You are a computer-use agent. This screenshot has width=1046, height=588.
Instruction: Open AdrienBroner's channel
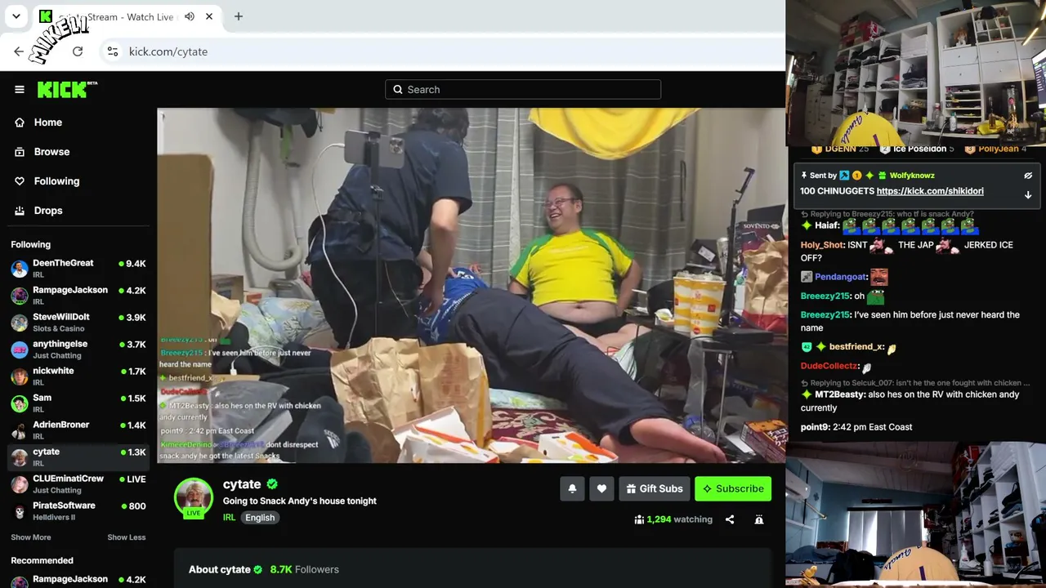[78, 430]
